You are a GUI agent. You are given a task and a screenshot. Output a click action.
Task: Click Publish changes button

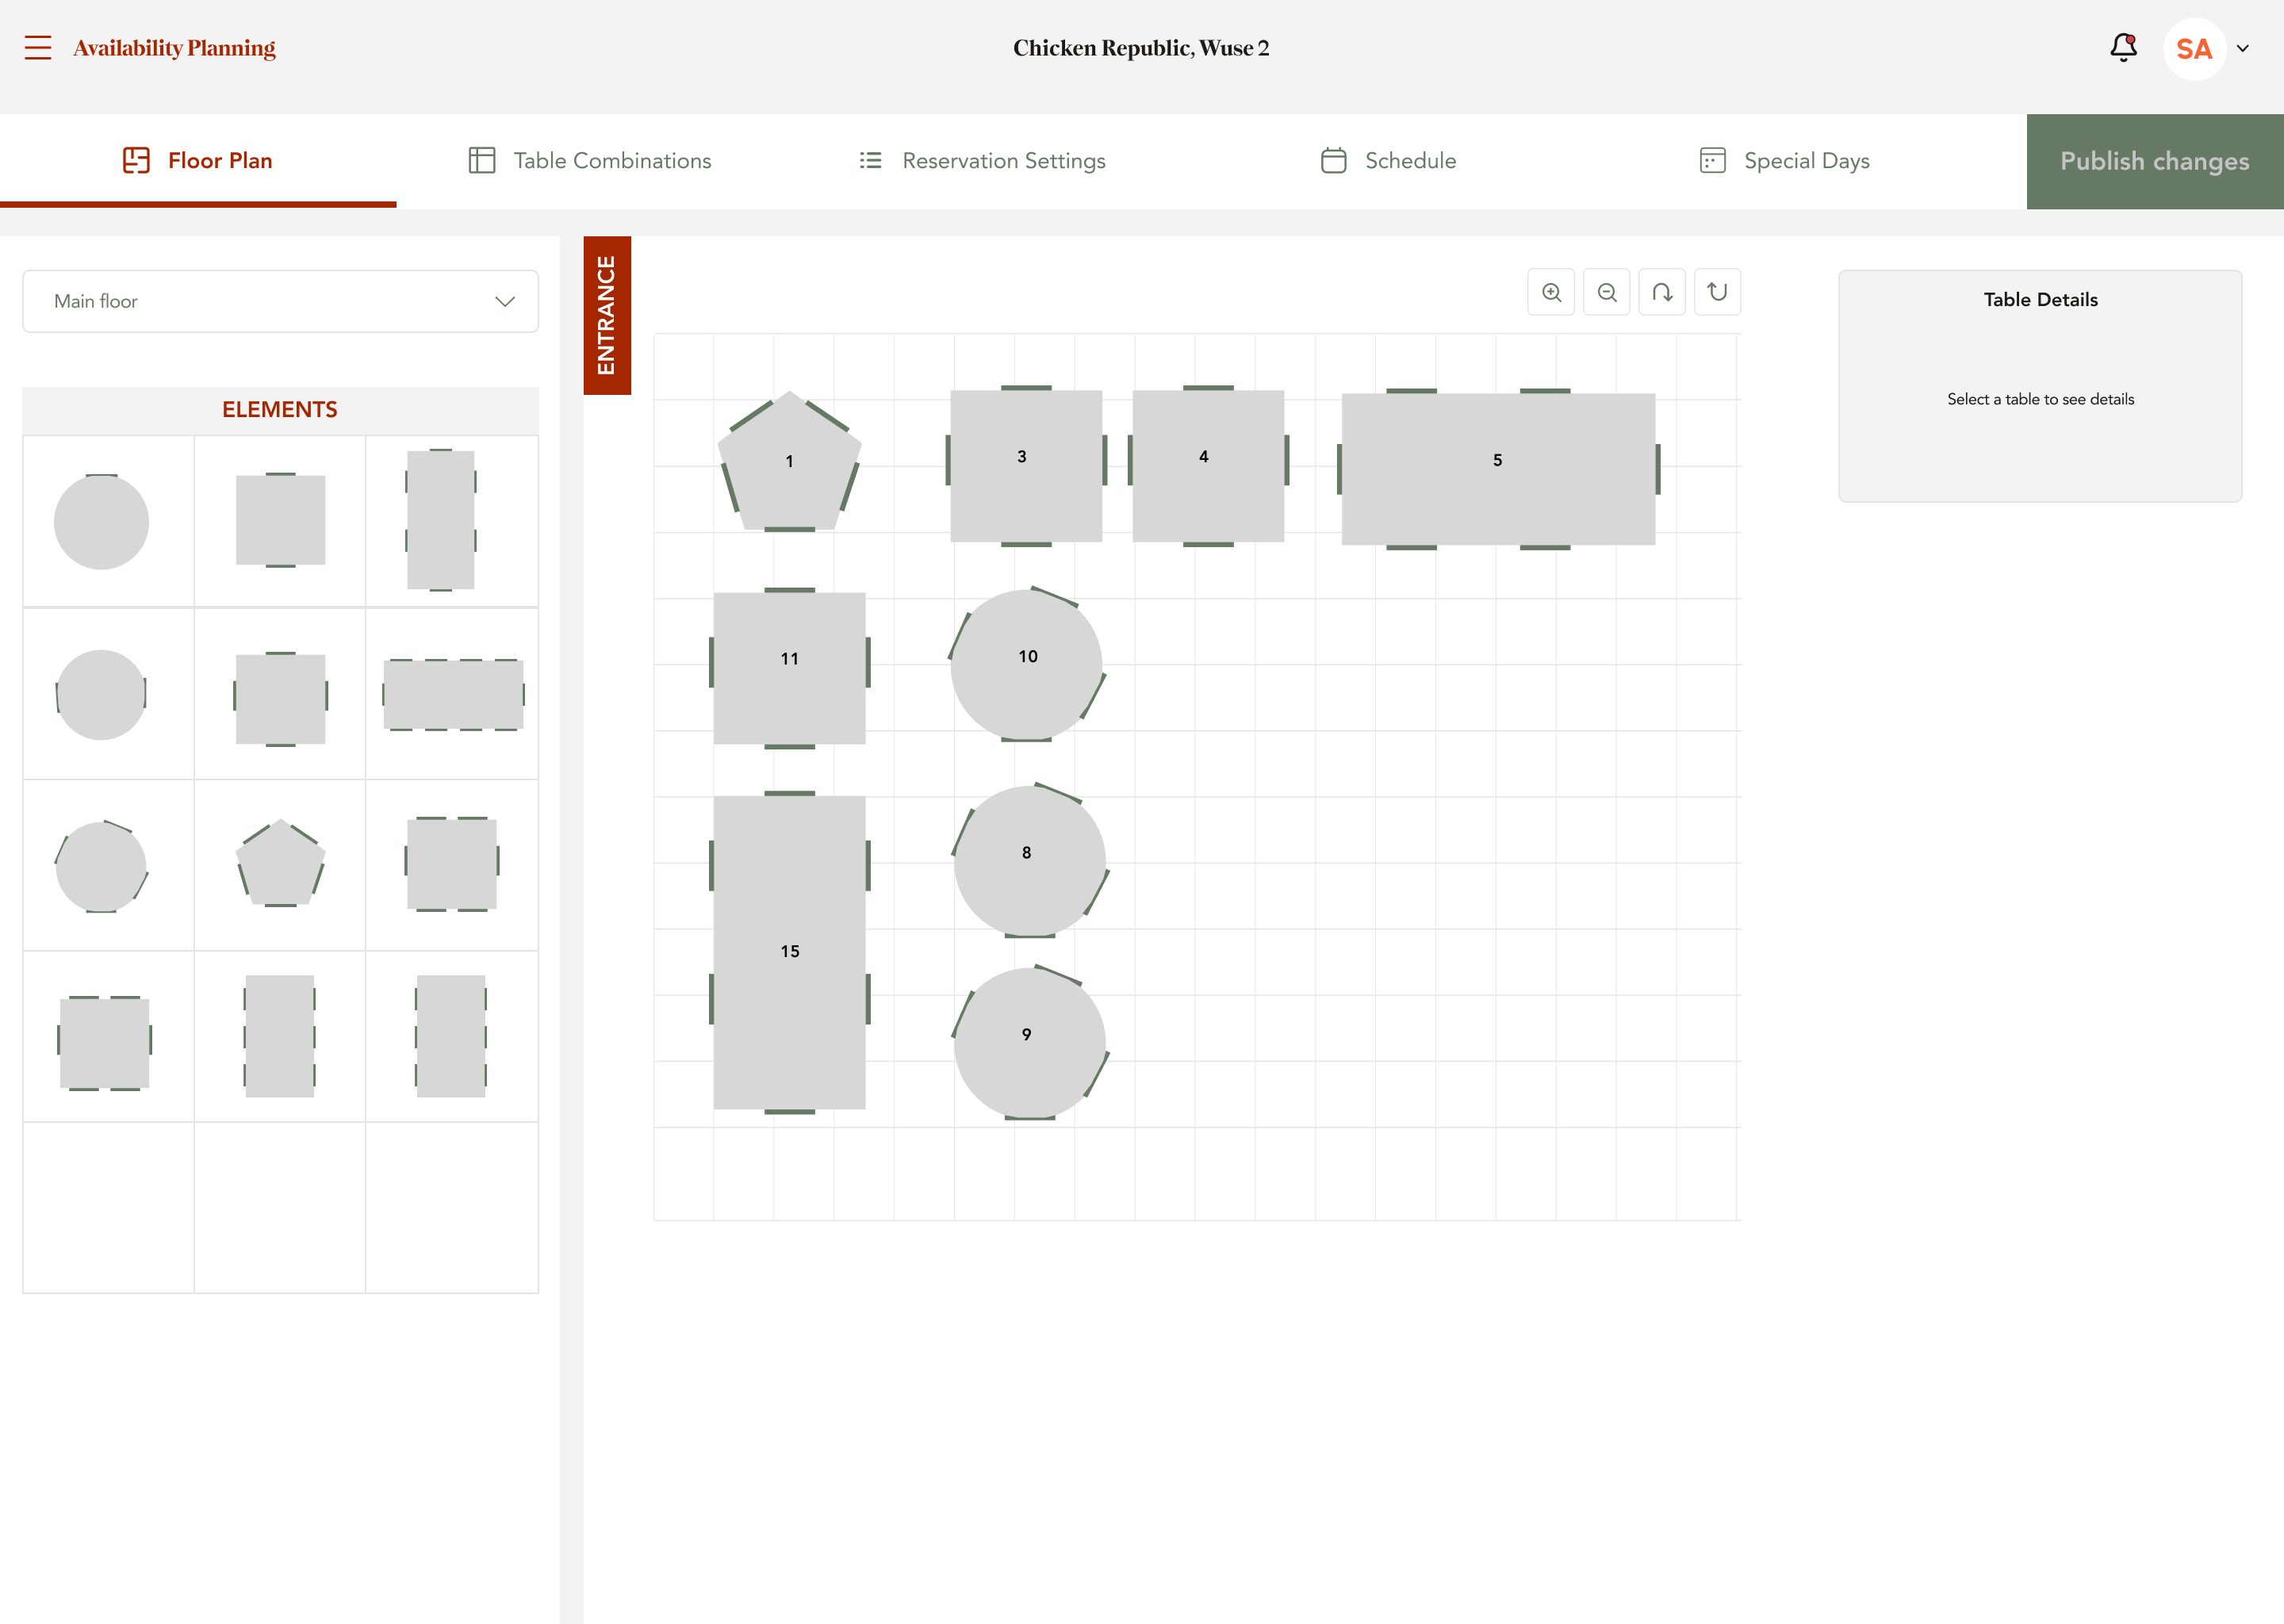click(2155, 161)
